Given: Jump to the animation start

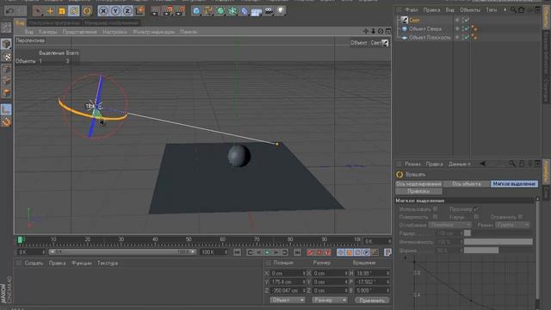Looking at the screenshot, I should 237,252.
